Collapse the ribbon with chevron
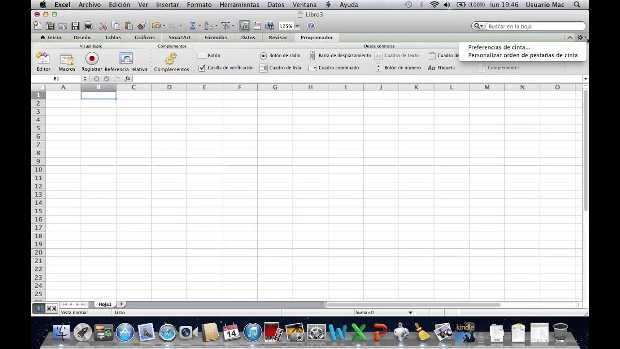Viewport: 620px width, 349px height. pos(570,37)
